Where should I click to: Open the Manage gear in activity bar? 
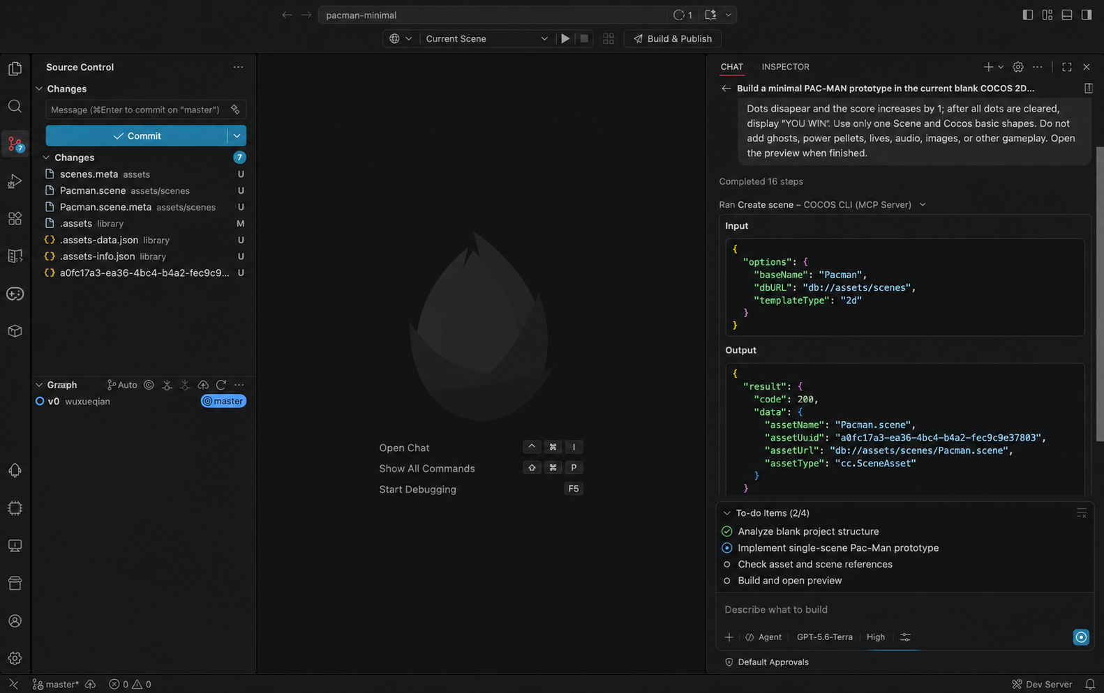pos(15,658)
